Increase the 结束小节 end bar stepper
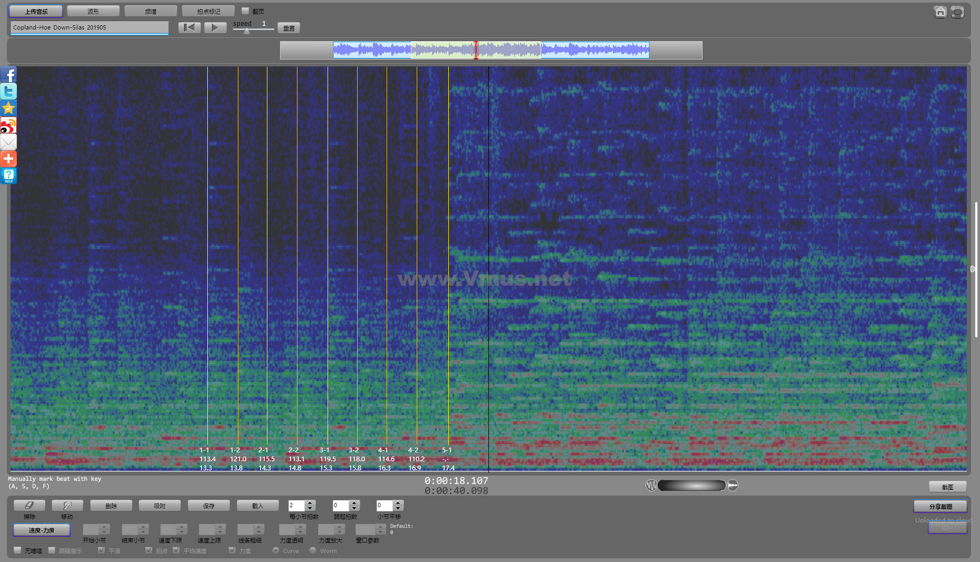This screenshot has height=562, width=980. (143, 526)
